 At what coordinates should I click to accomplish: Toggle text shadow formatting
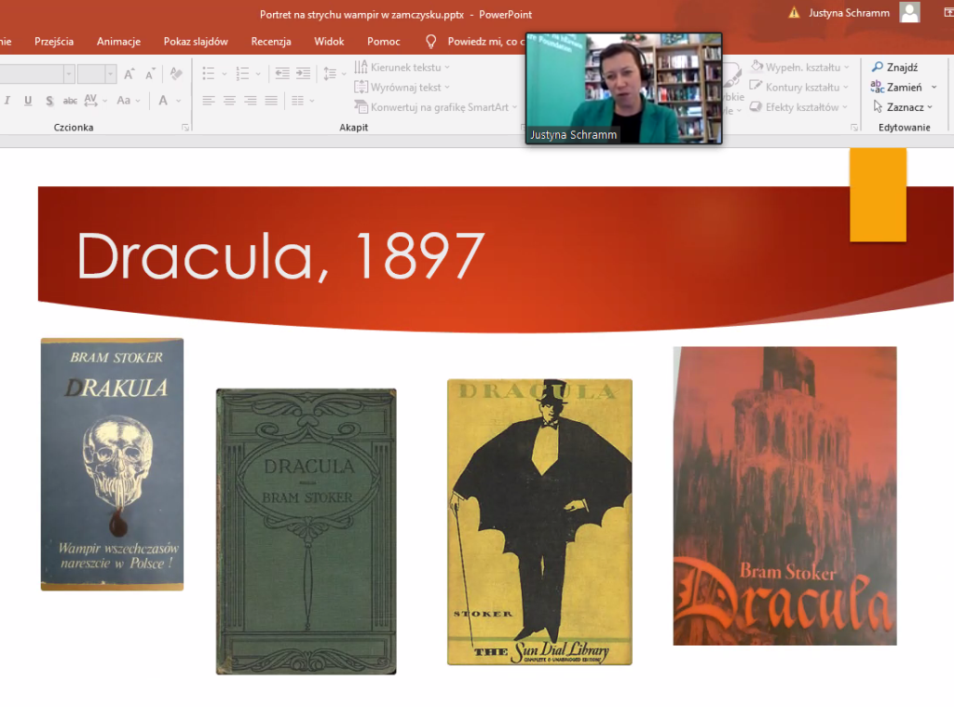[x=48, y=101]
